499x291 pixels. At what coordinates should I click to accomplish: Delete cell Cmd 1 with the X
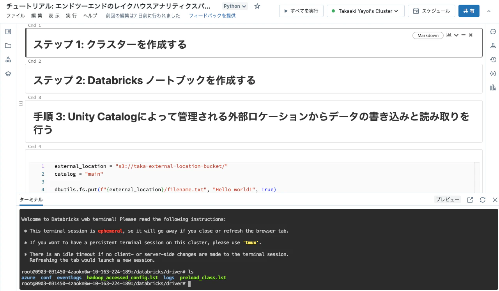471,35
